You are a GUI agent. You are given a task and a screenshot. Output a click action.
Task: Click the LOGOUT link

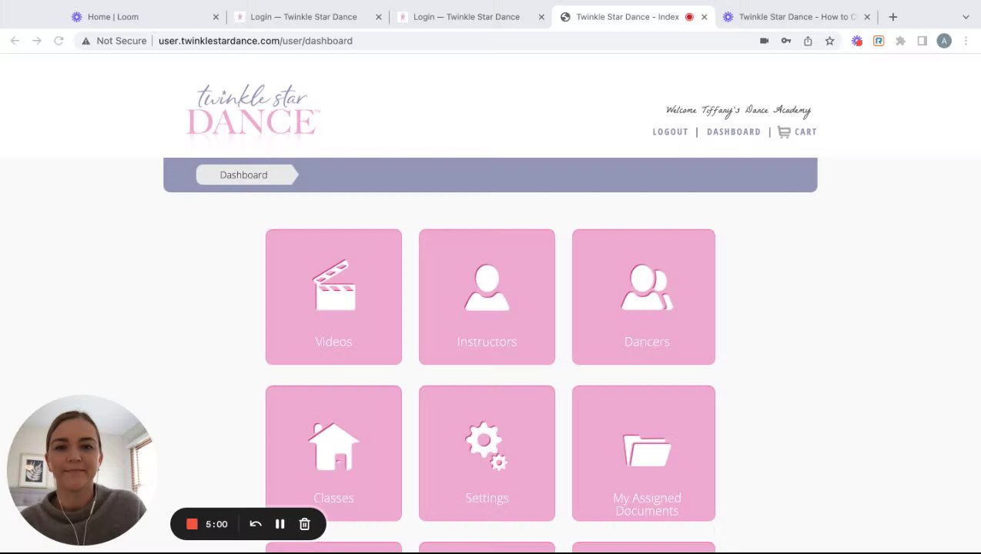coord(670,132)
